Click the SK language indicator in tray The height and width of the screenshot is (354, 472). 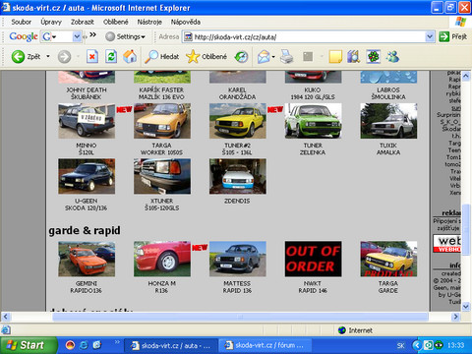click(400, 345)
